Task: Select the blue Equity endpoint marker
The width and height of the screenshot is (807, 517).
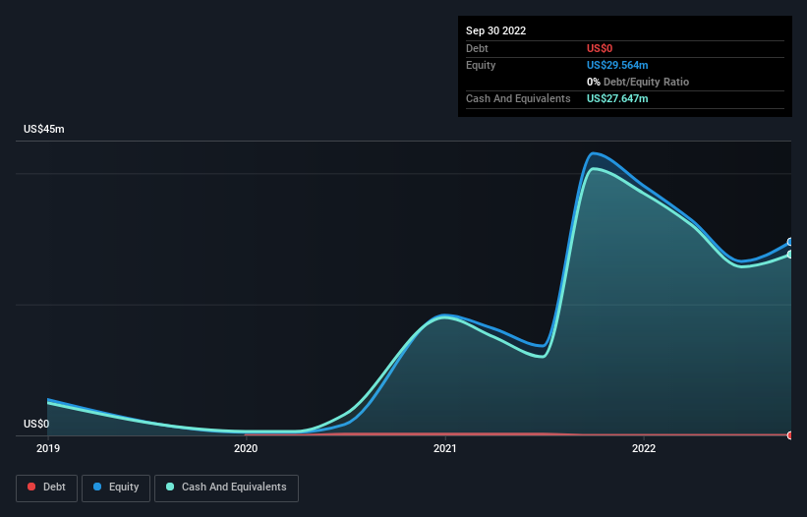Action: click(790, 242)
